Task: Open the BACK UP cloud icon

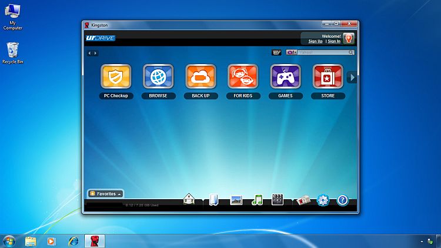Action: click(x=201, y=76)
